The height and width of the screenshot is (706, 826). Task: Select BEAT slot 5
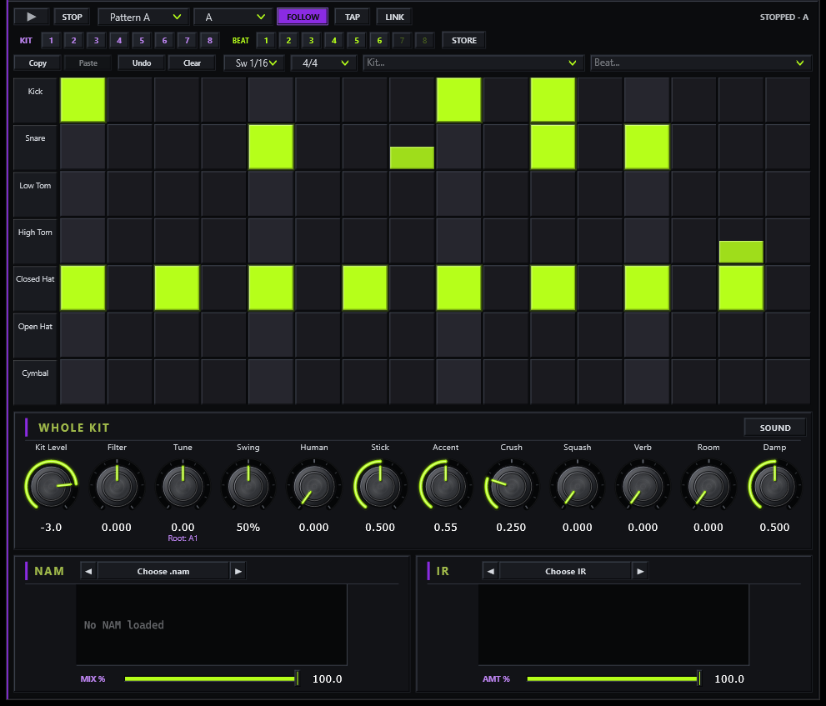point(357,40)
